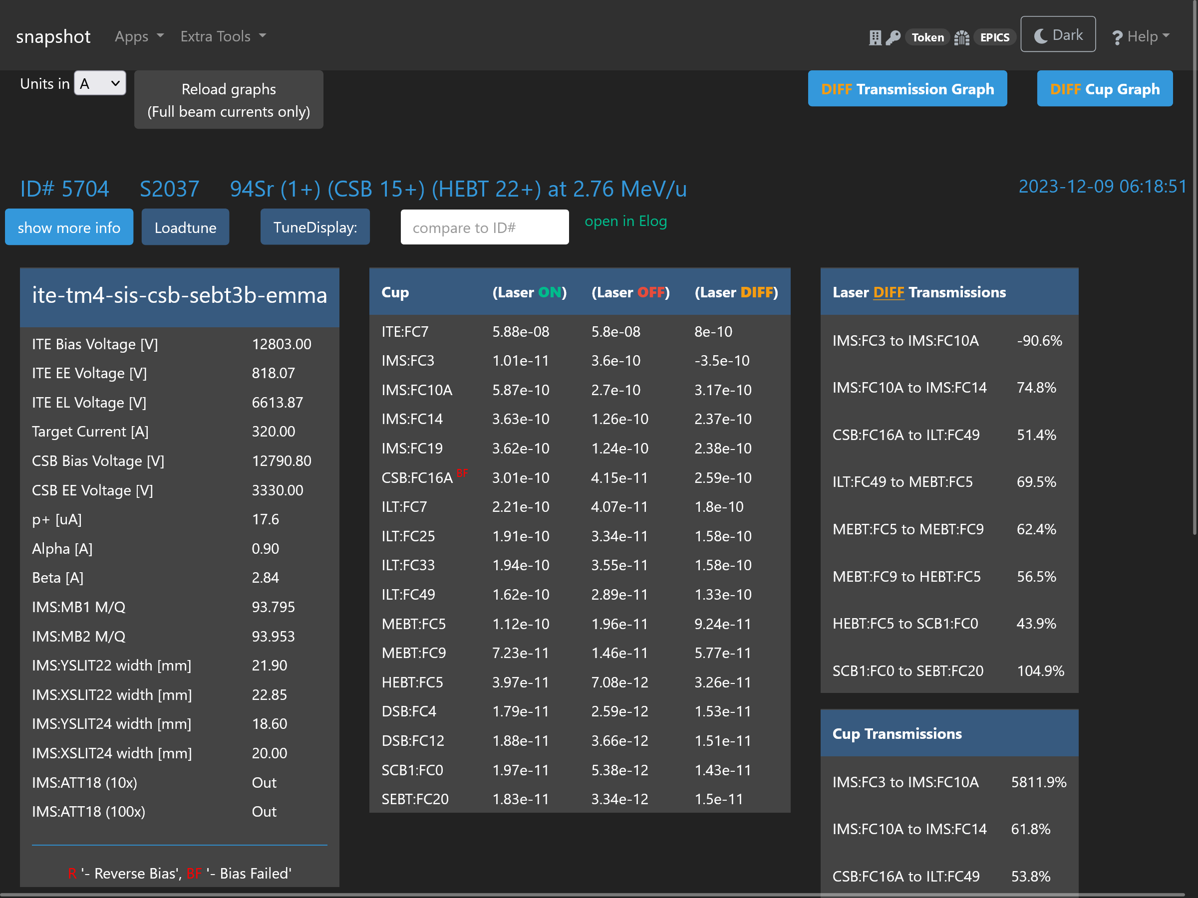This screenshot has width=1198, height=898.
Task: Click the IMS:FC3 Laser DIFF value -3.5e-10
Action: tap(722, 361)
